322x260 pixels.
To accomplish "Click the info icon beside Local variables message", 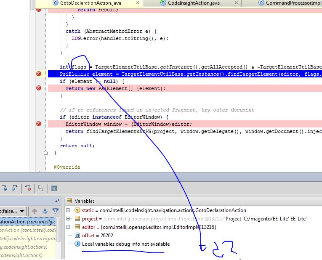I will point(77,244).
